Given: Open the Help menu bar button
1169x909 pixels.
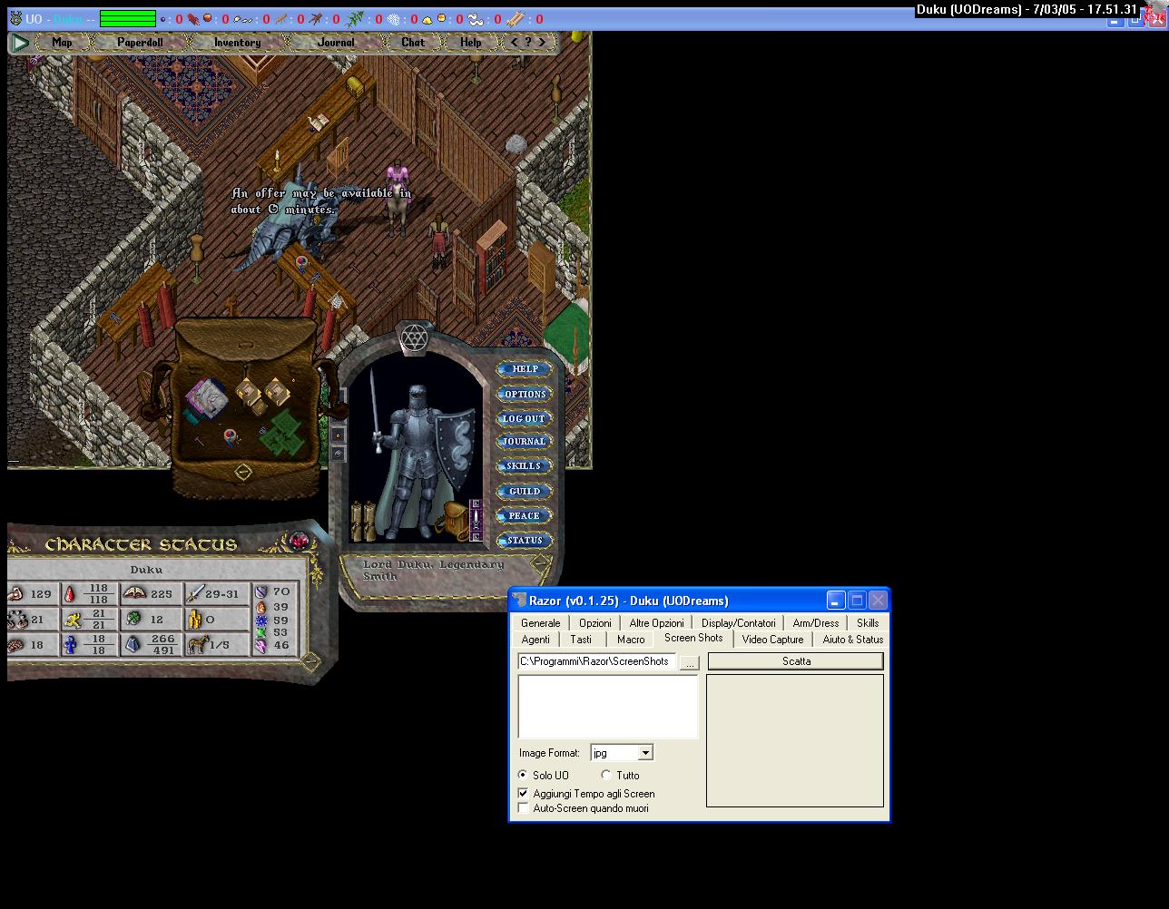Looking at the screenshot, I should click(470, 43).
